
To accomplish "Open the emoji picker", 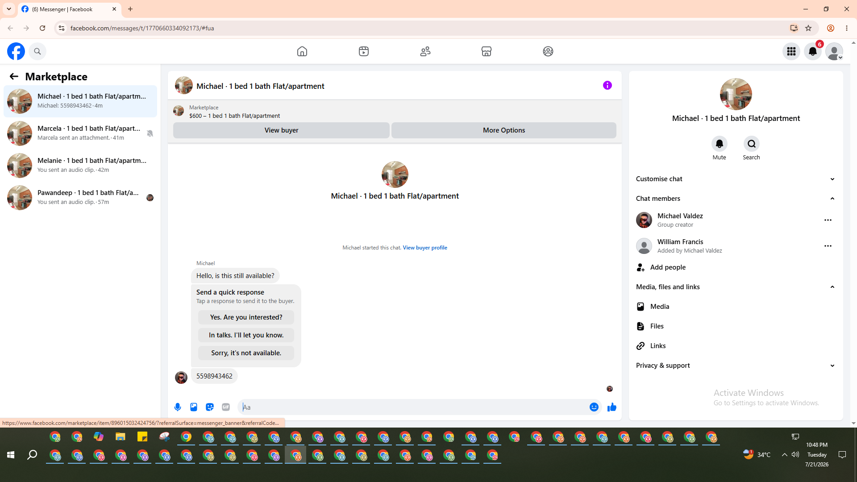I will tap(594, 407).
